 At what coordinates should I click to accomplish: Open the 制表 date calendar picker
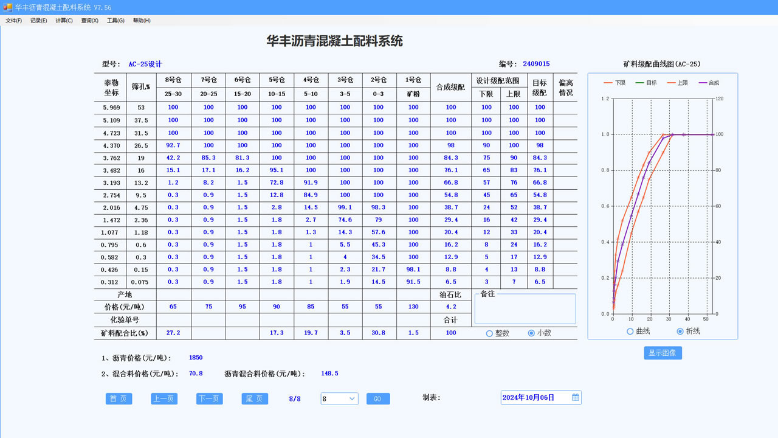click(574, 397)
